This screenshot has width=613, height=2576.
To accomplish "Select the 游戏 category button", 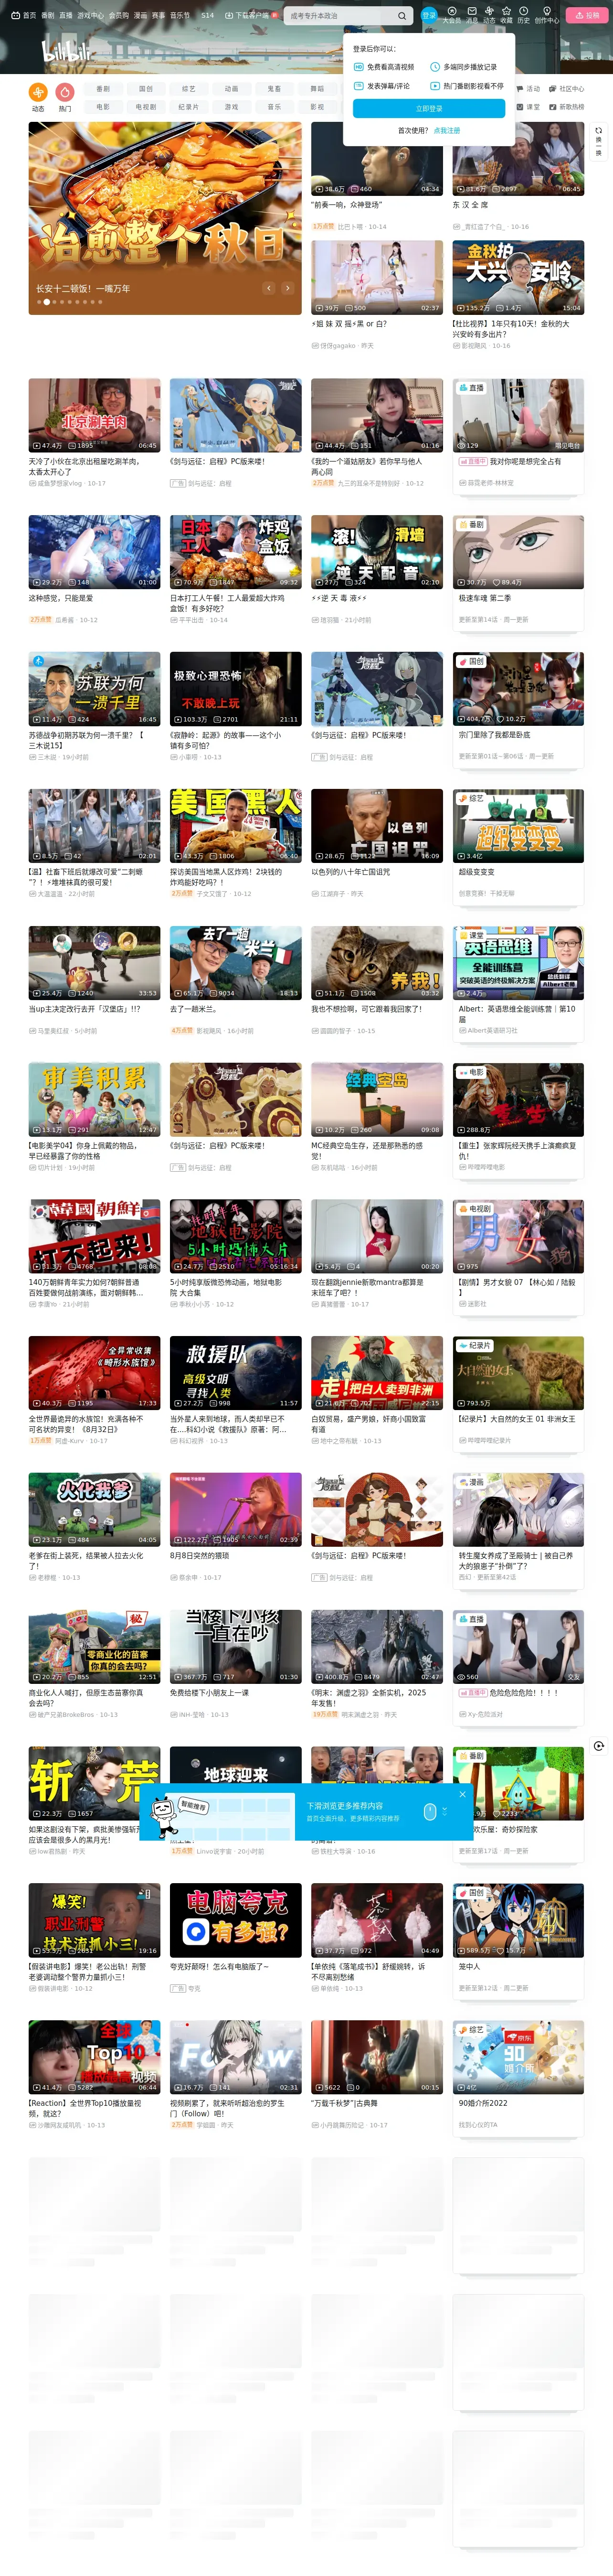I will point(232,106).
